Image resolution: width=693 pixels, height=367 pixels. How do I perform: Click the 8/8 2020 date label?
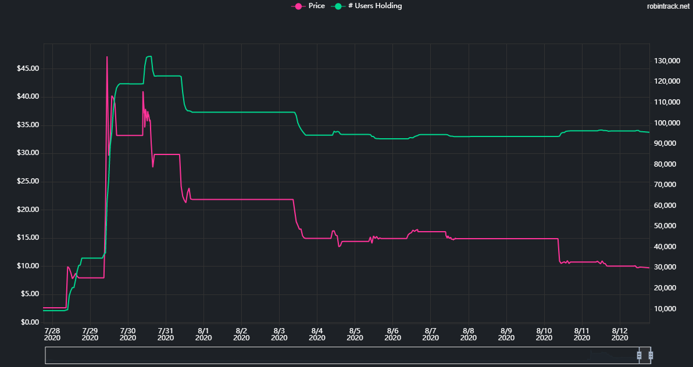[469, 334]
